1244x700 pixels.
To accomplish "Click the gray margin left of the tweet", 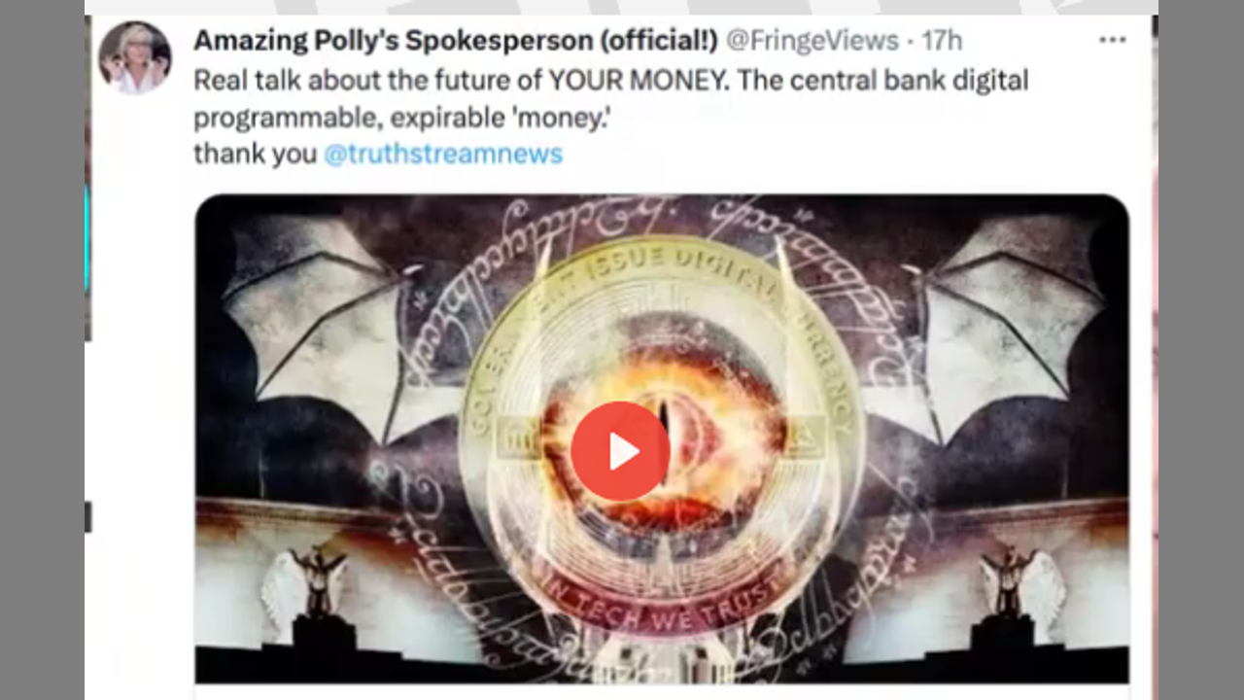I will pos(42,350).
